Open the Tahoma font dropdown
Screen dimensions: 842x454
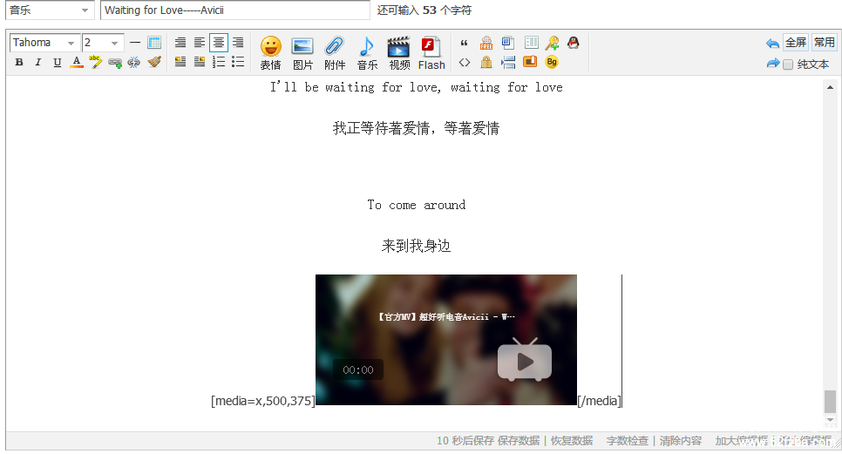[44, 43]
